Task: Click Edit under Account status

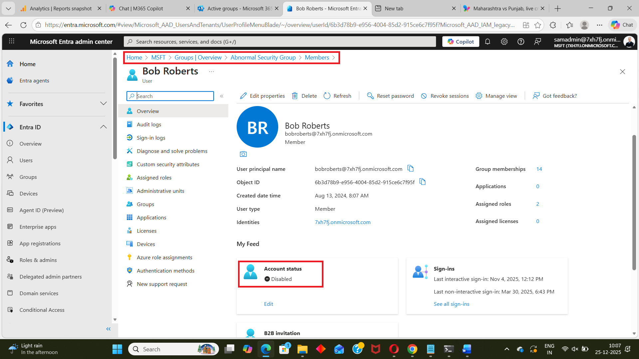Action: pyautogui.click(x=268, y=304)
